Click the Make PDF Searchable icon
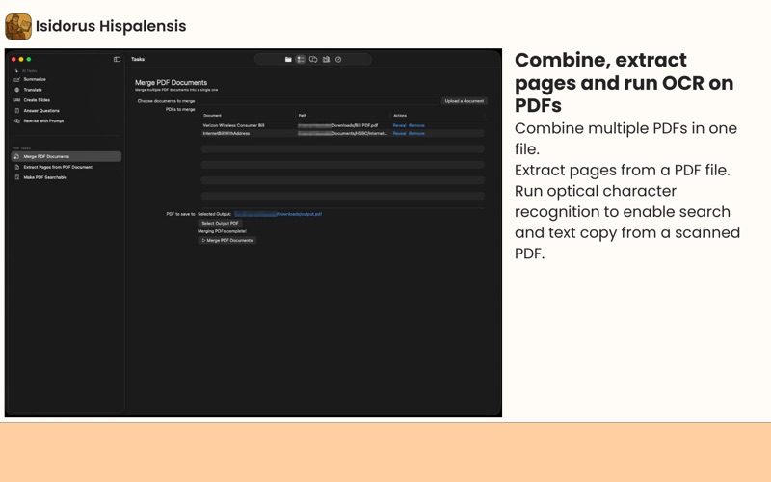Screen dimensions: 771x482 (x=17, y=177)
